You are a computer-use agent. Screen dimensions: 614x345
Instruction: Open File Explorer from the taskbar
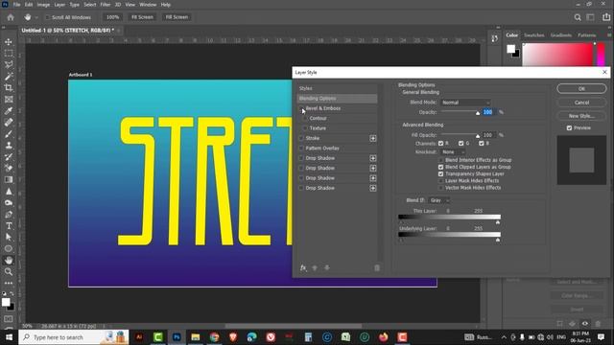[196, 336]
